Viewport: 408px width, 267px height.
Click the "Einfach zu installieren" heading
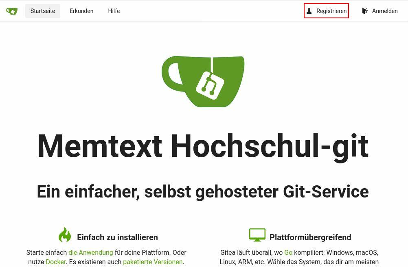tap(117, 237)
